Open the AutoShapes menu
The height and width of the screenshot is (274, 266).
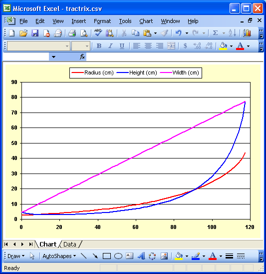pos(59,256)
